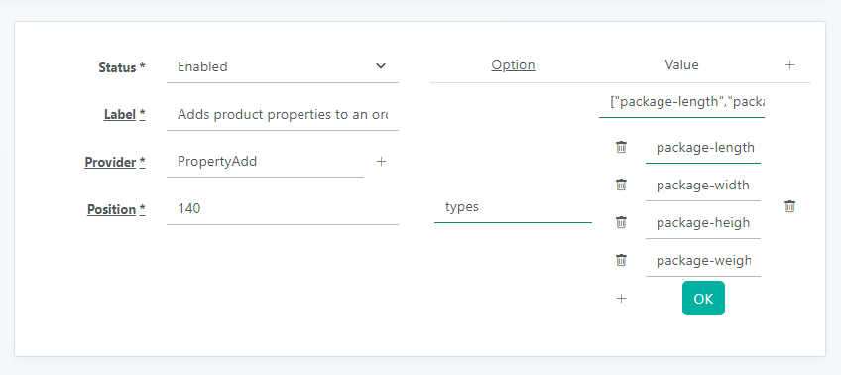Add another value with plus beside OK
Screen dimensions: 841x375
coord(621,299)
